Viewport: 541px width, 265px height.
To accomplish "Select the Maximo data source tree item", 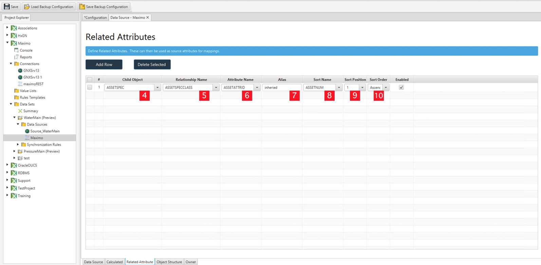I will tap(37, 138).
